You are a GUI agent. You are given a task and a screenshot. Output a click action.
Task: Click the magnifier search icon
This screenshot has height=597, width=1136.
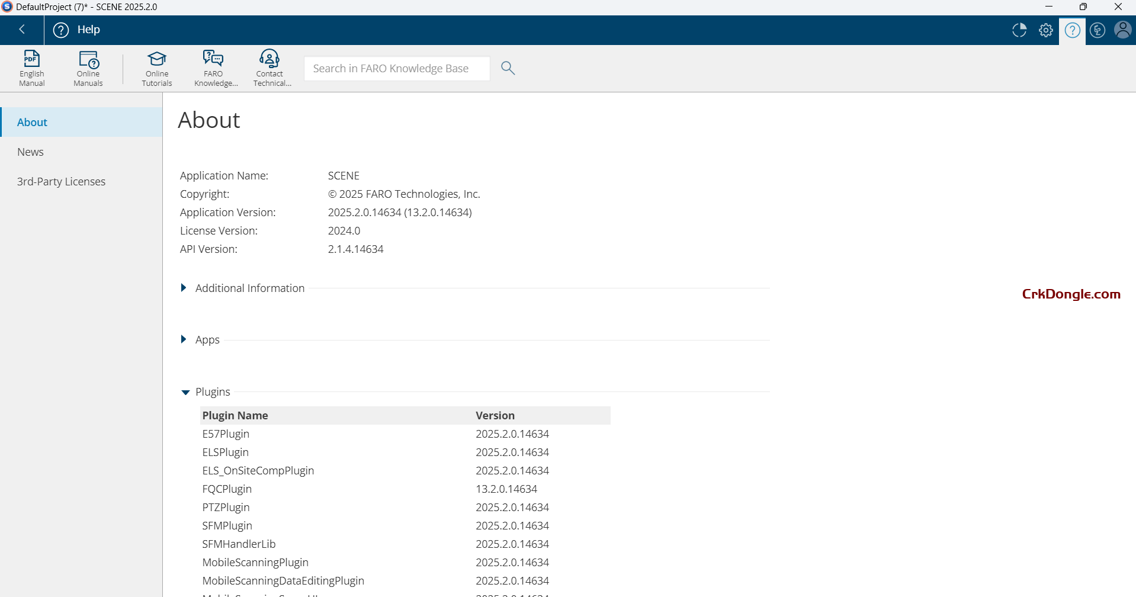tap(508, 68)
